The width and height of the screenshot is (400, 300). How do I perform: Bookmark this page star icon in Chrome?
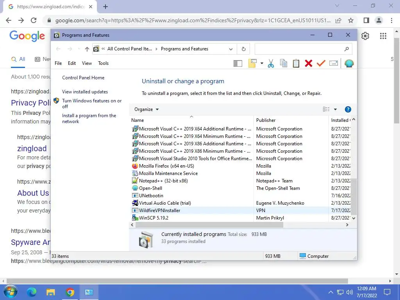click(x=351, y=20)
